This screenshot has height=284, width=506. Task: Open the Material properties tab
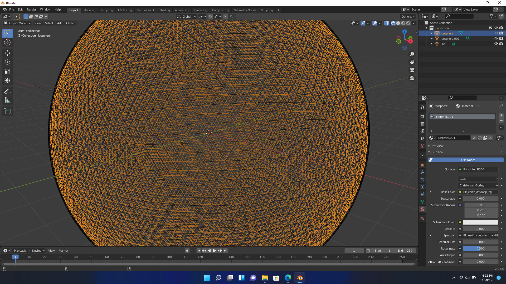tap(422, 209)
